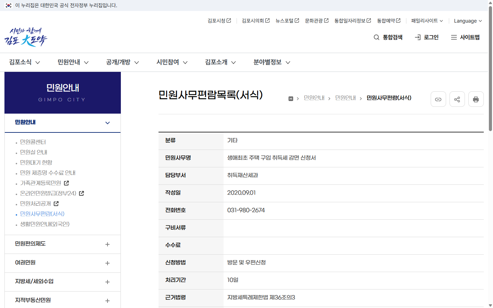This screenshot has width=493, height=308.
Task: Open the 김포소식 main menu
Action: [25, 62]
